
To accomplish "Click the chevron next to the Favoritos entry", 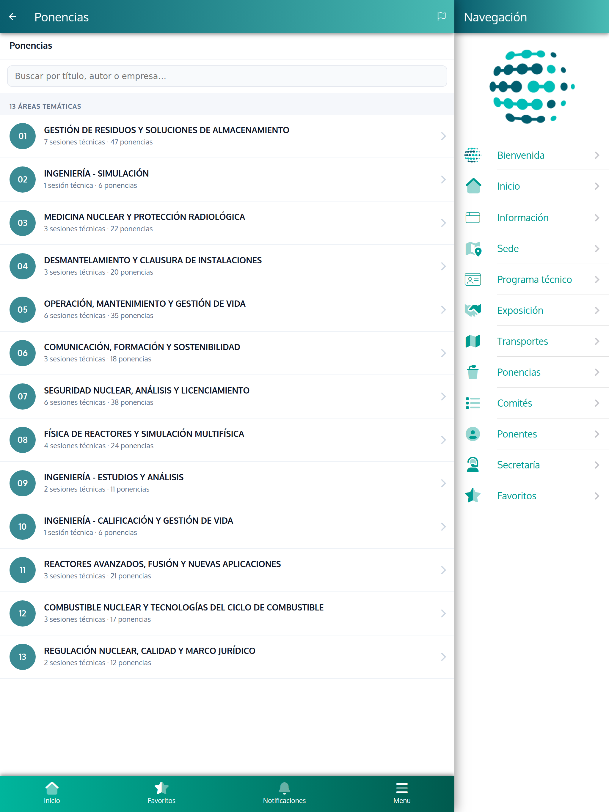I will 597,495.
